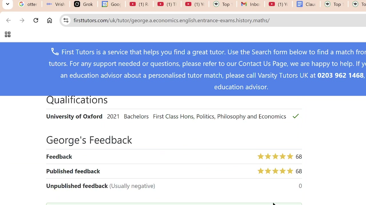The height and width of the screenshot is (205, 366).
Task: Click the phone number 0203 962 1468
Action: point(340,75)
